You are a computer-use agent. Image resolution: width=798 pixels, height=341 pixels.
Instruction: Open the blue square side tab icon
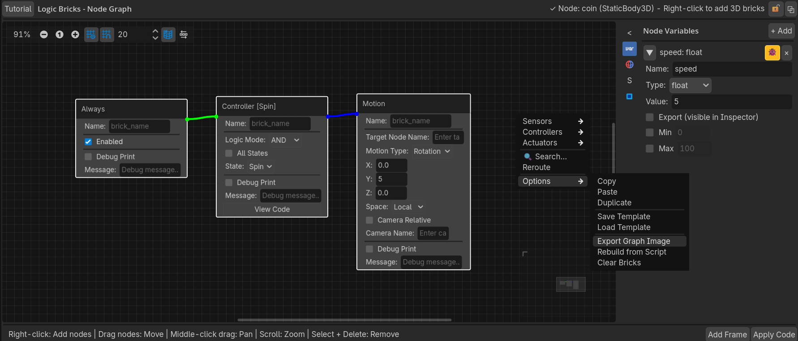click(630, 96)
